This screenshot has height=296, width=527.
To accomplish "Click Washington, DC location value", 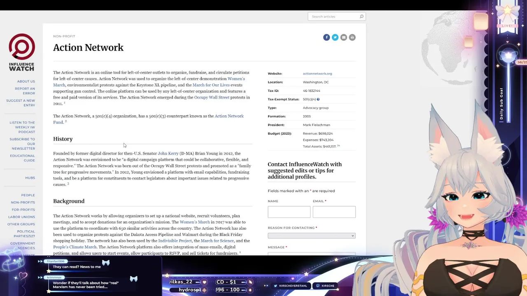I will [316, 82].
